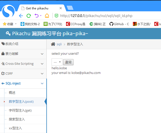The width and height of the screenshot is (161, 133).
Task: Open the GitHub bookmark
Action: pyautogui.click(x=119, y=24)
